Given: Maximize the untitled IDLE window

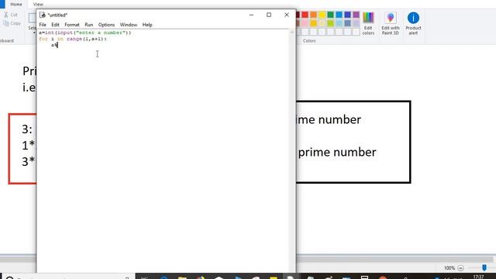Looking at the screenshot, I should pos(269,15).
